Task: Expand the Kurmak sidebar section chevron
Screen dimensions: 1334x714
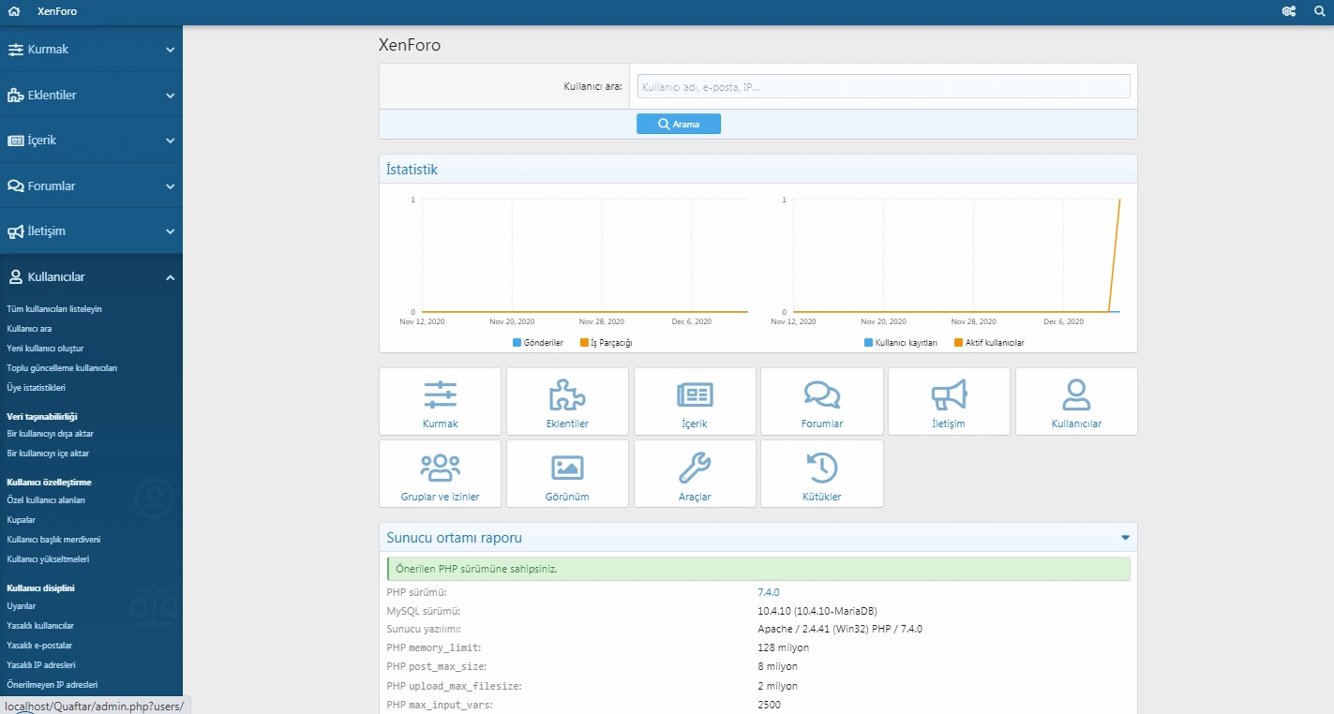Action: (x=170, y=50)
